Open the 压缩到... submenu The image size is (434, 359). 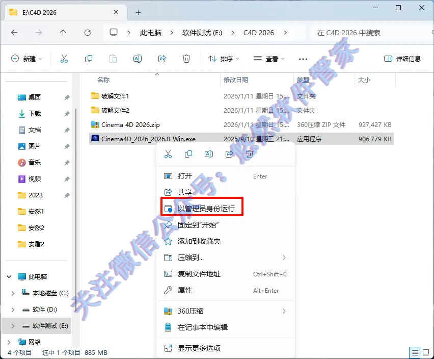pyautogui.click(x=226, y=258)
